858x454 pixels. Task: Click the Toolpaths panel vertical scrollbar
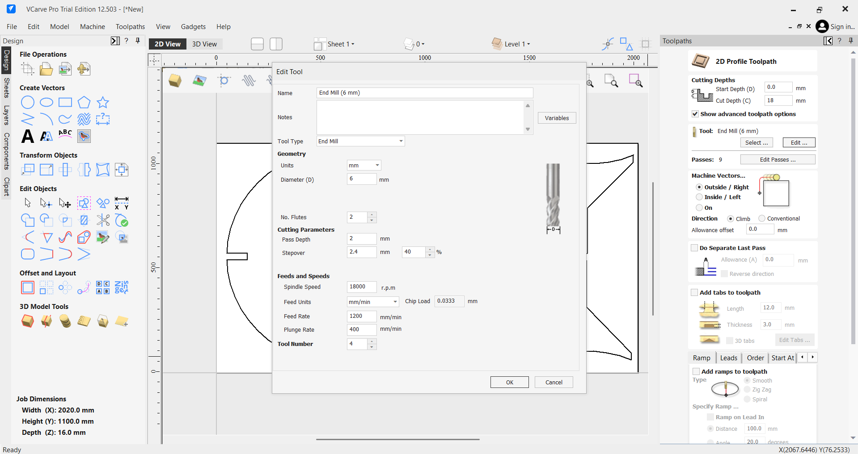point(853,201)
